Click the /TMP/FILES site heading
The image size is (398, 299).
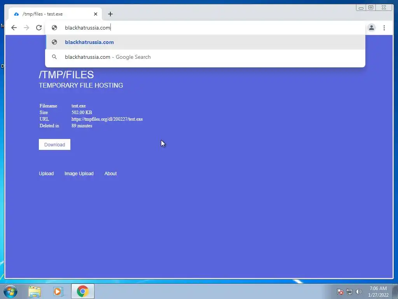click(x=66, y=75)
